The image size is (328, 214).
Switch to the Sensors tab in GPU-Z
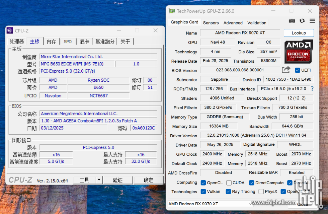211,23
